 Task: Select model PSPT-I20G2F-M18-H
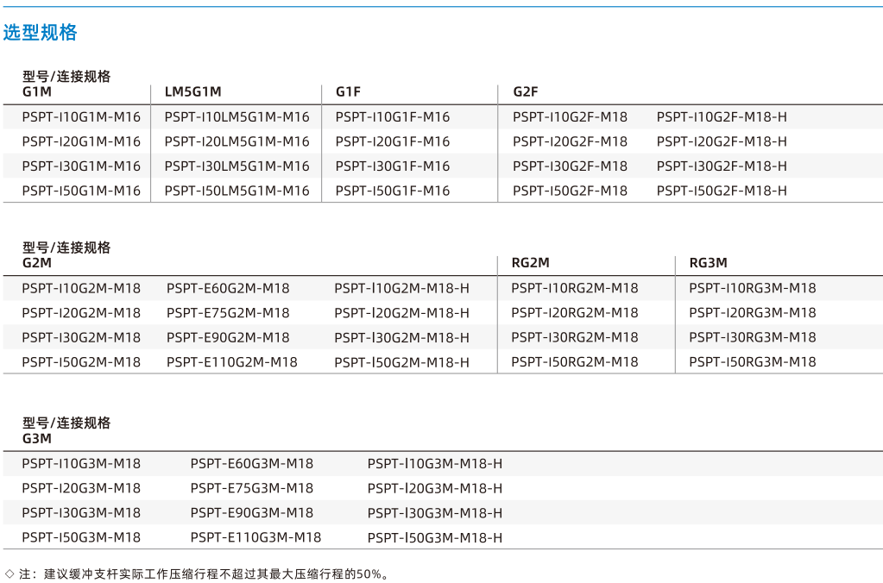(x=722, y=141)
